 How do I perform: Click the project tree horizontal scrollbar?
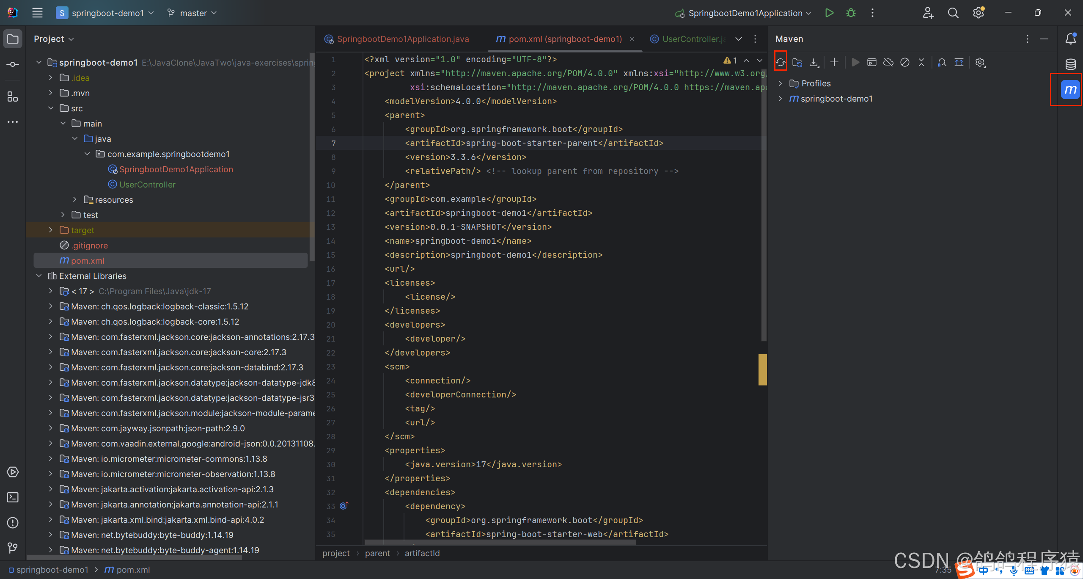point(135,557)
